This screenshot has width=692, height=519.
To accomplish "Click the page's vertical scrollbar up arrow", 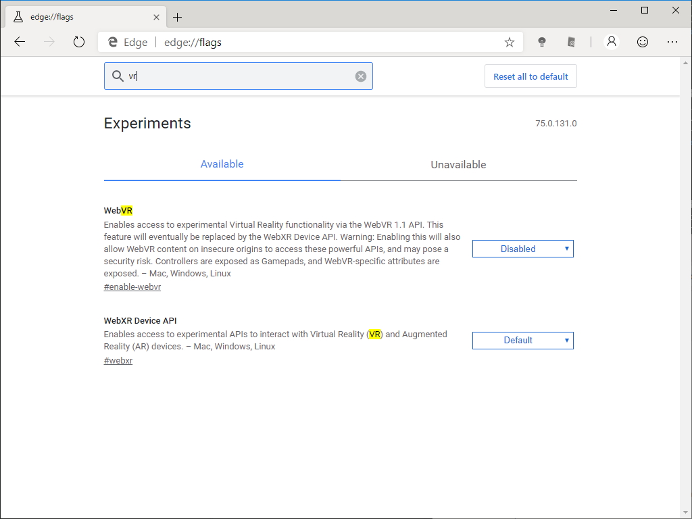I will (x=685, y=63).
